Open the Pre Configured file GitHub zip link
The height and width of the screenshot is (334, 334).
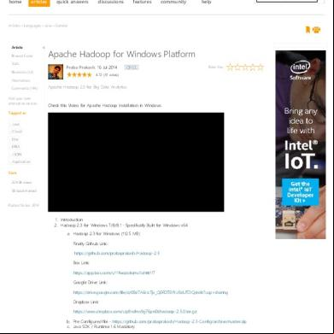pos(179,321)
